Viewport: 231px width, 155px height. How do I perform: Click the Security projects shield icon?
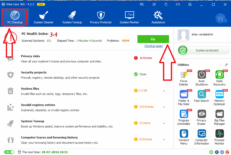[x=11, y=75]
